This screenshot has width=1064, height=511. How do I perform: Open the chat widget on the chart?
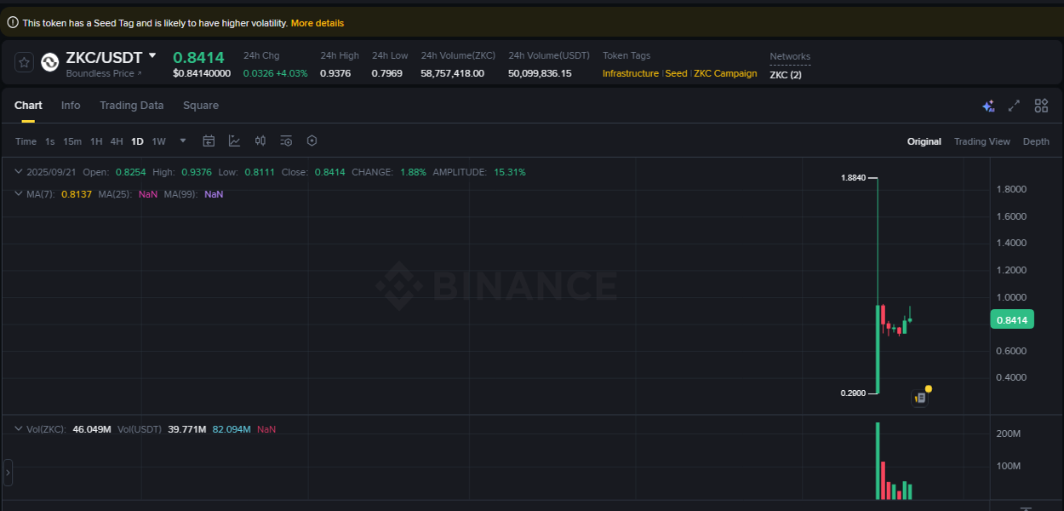click(920, 396)
